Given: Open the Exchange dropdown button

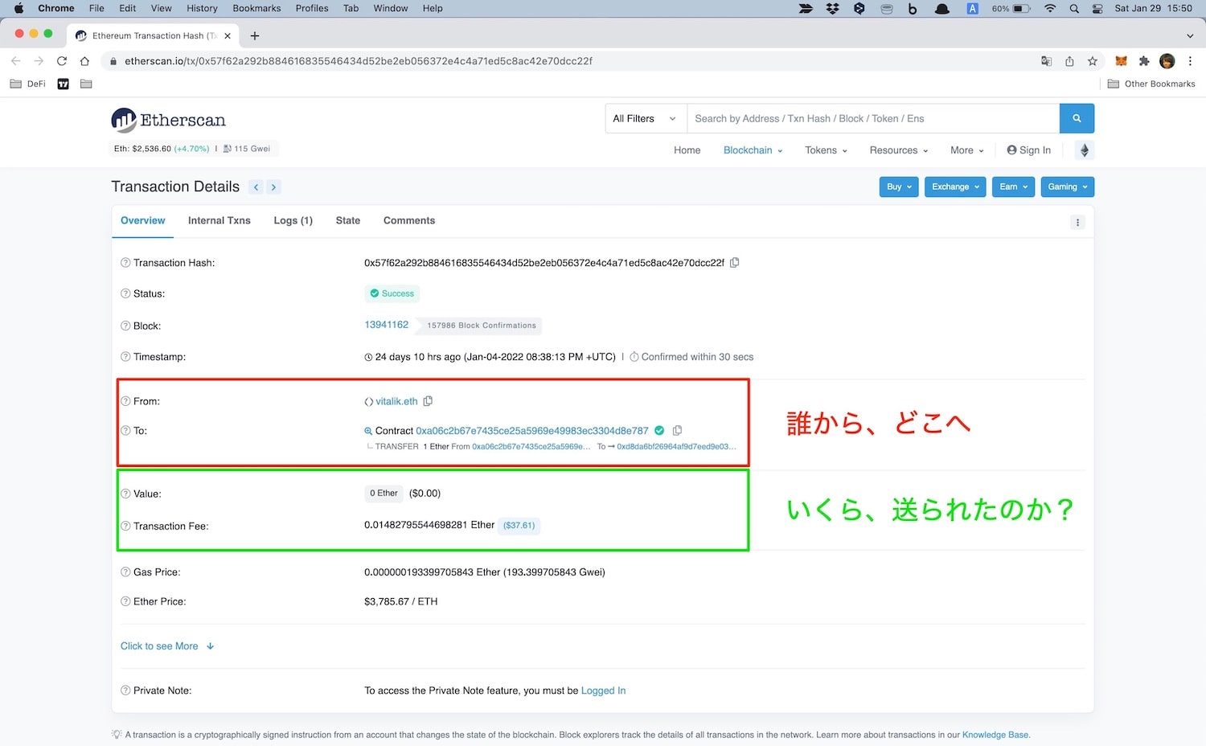Looking at the screenshot, I should click(955, 186).
